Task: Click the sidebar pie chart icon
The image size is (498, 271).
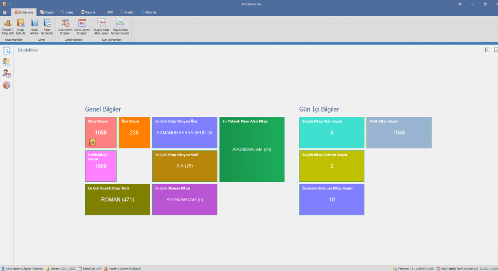Action: (7, 85)
